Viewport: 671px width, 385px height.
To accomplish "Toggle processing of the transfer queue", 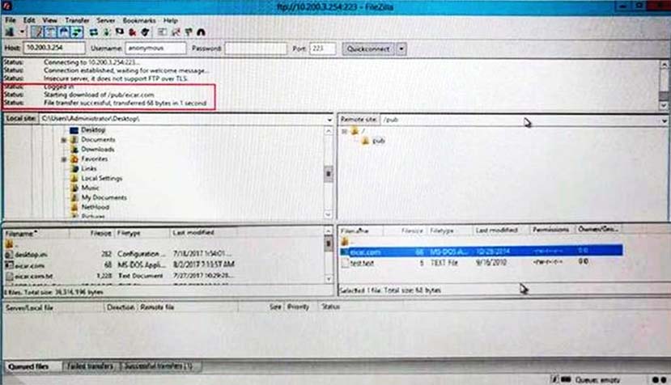I will pos(107,32).
